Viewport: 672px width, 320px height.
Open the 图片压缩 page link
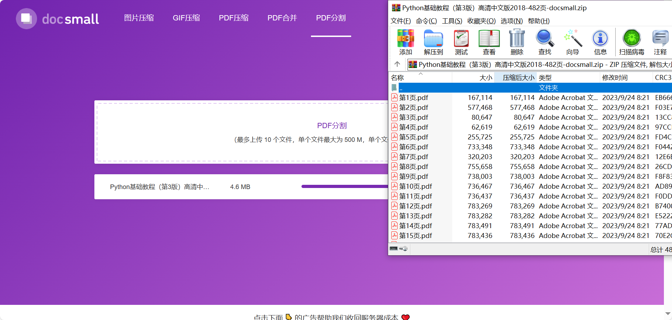[x=139, y=18]
